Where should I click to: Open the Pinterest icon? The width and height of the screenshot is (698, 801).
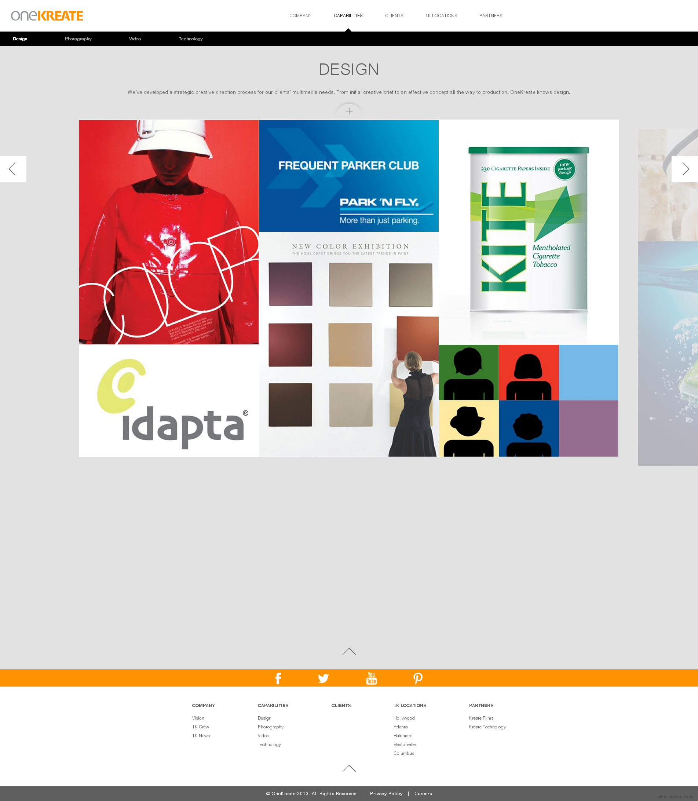pos(417,679)
